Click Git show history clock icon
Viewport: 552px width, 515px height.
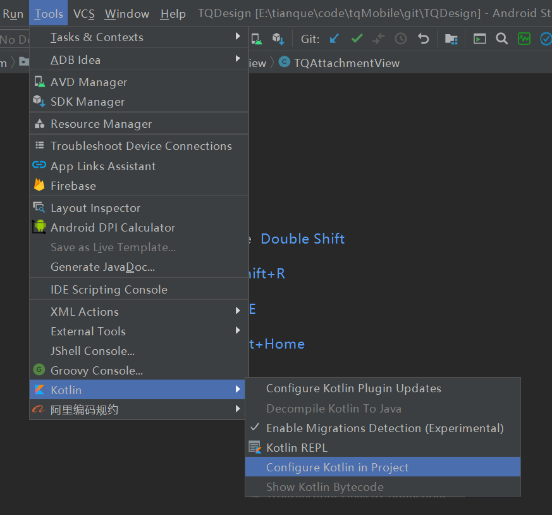(401, 39)
